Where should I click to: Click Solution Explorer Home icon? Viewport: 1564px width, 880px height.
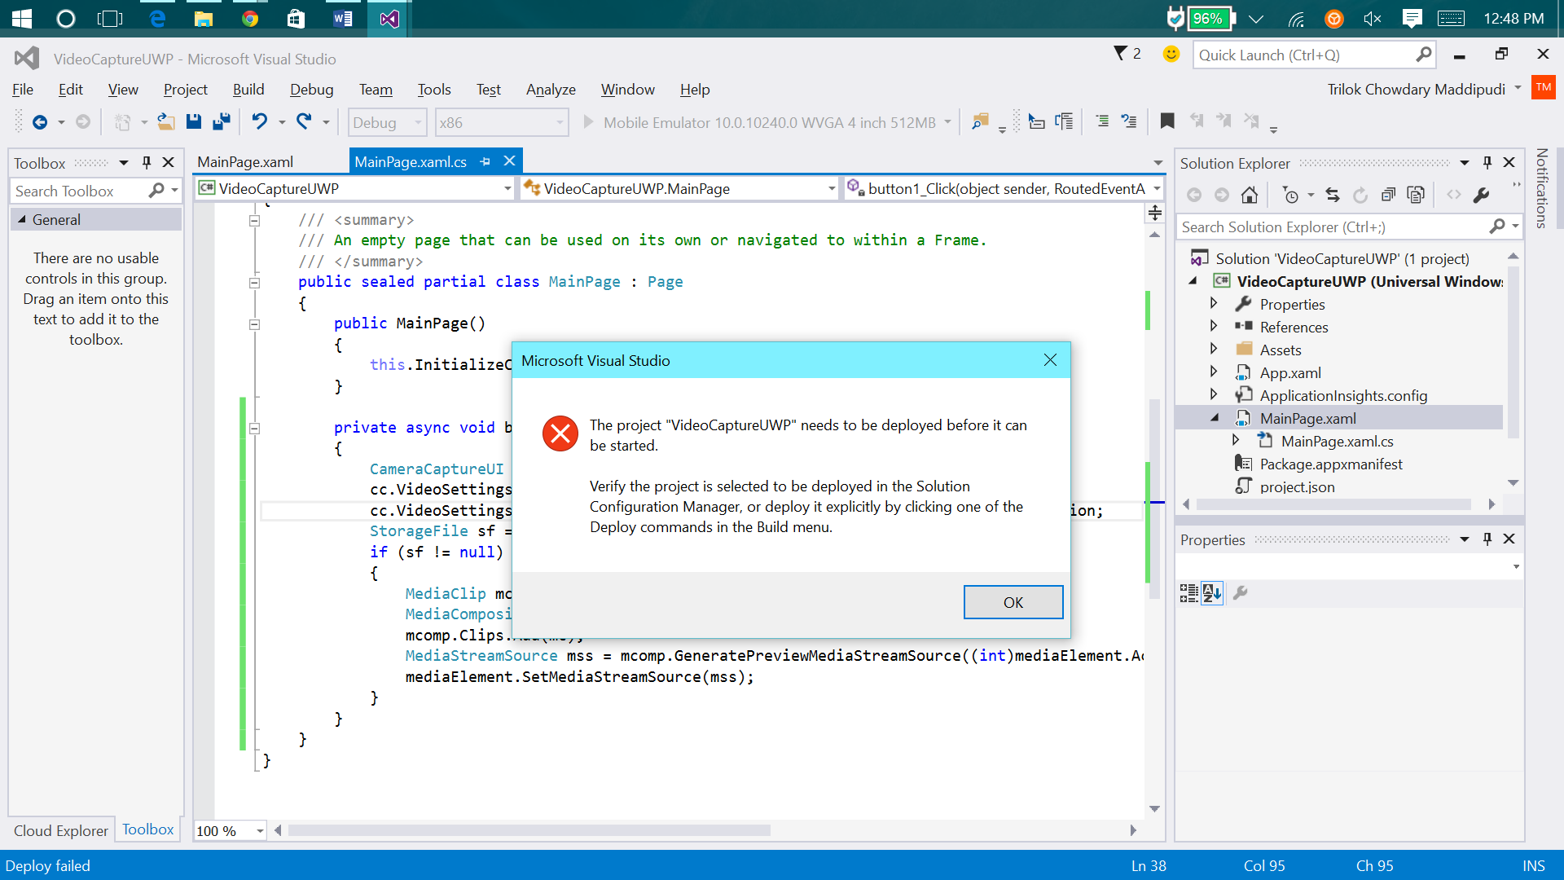click(1250, 195)
